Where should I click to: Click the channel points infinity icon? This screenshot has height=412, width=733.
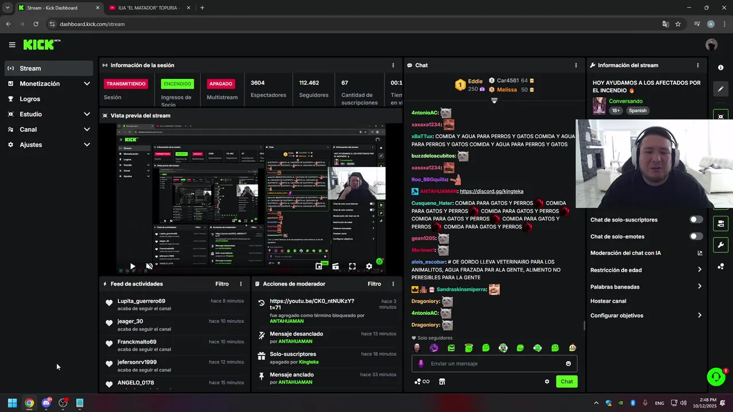[x=422, y=382]
